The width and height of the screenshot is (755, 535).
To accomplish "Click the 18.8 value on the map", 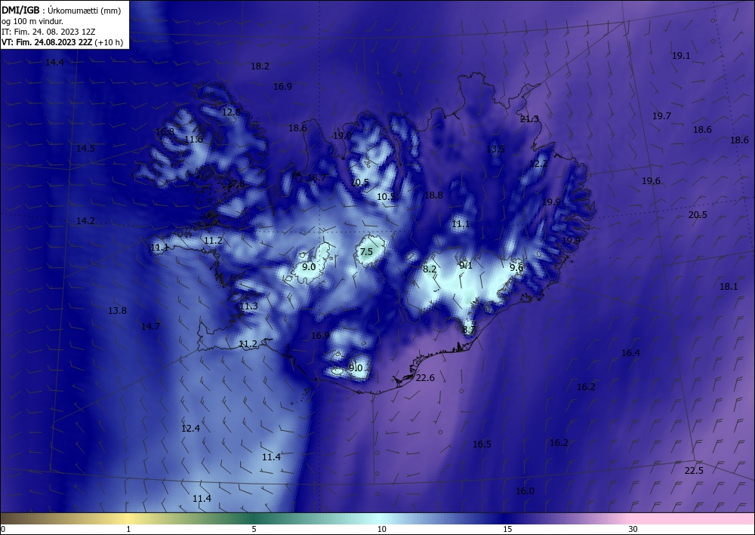I will click(x=433, y=195).
